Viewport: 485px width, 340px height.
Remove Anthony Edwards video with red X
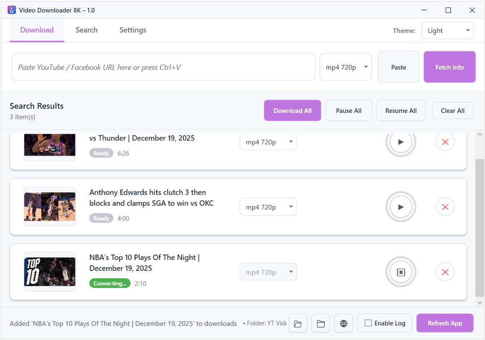point(445,207)
